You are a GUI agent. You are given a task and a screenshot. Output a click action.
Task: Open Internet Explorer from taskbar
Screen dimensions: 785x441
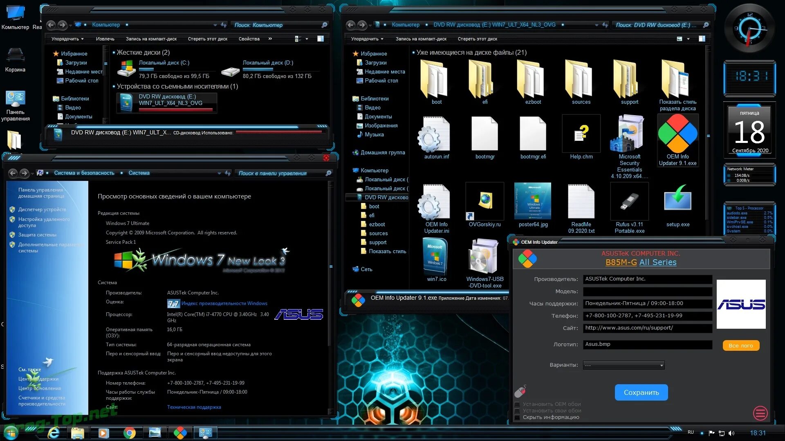click(x=54, y=433)
